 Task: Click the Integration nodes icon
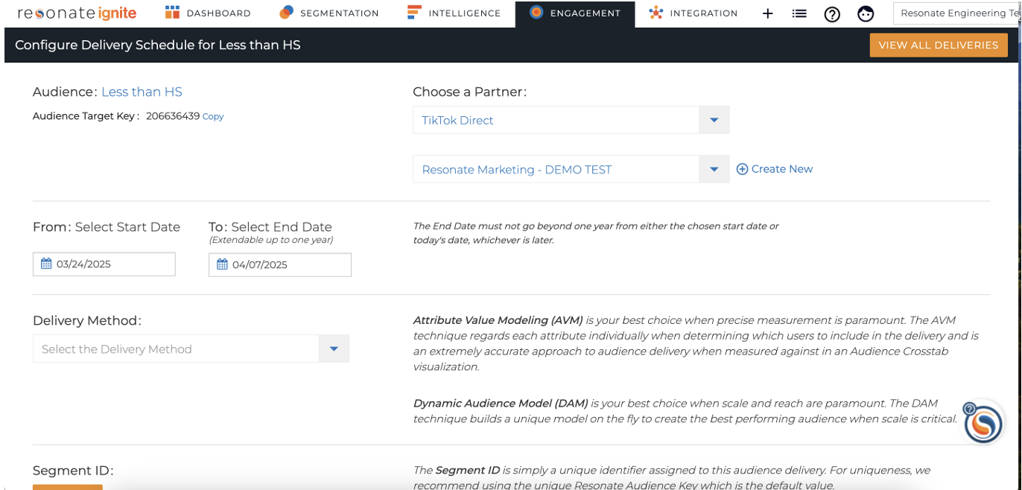(656, 13)
